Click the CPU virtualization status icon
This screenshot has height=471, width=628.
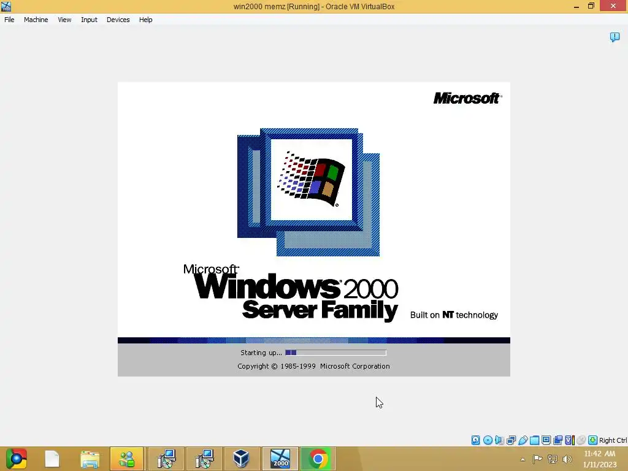click(570, 440)
